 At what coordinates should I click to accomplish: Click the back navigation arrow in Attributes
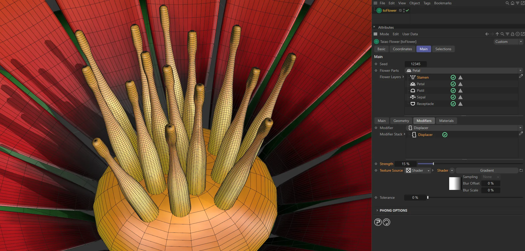[487, 34]
